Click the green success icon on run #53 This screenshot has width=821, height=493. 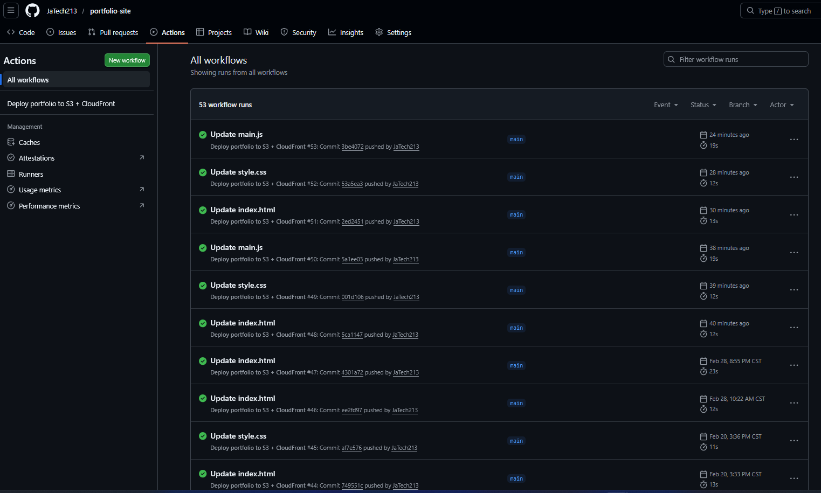[x=203, y=135]
